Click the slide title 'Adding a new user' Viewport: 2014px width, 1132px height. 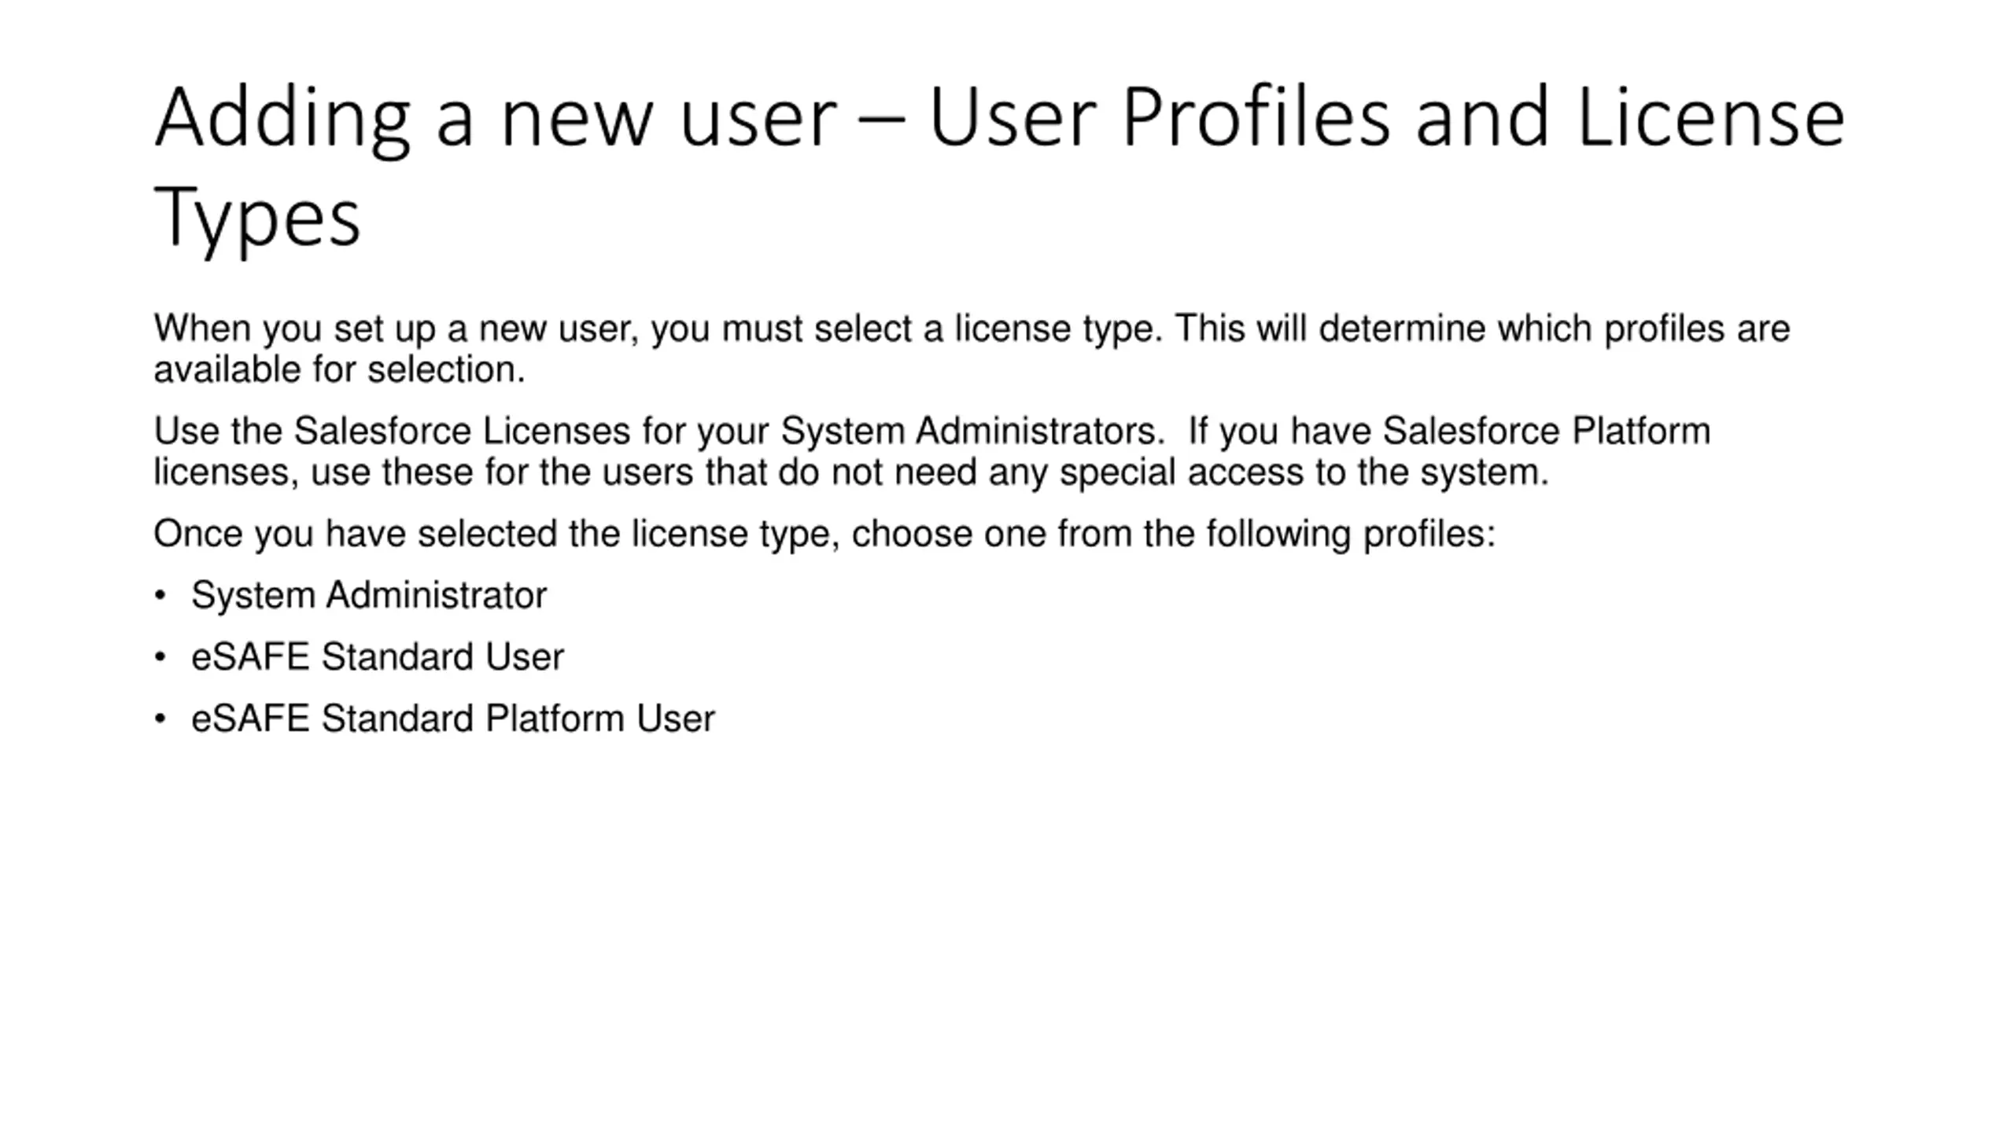(x=496, y=119)
